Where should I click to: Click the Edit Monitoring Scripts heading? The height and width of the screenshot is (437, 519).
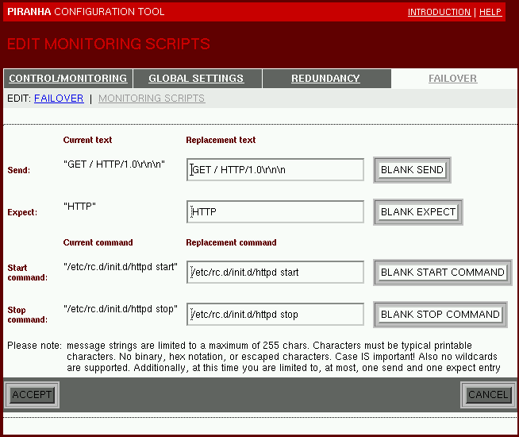109,44
